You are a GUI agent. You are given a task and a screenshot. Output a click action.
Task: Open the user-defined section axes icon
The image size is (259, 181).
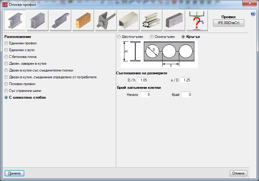[197, 21]
